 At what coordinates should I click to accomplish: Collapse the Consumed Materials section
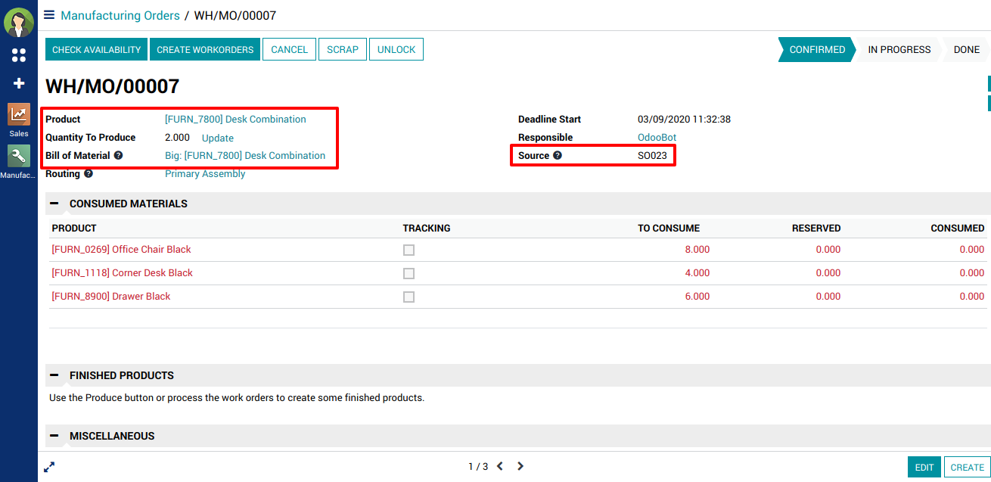pos(54,204)
